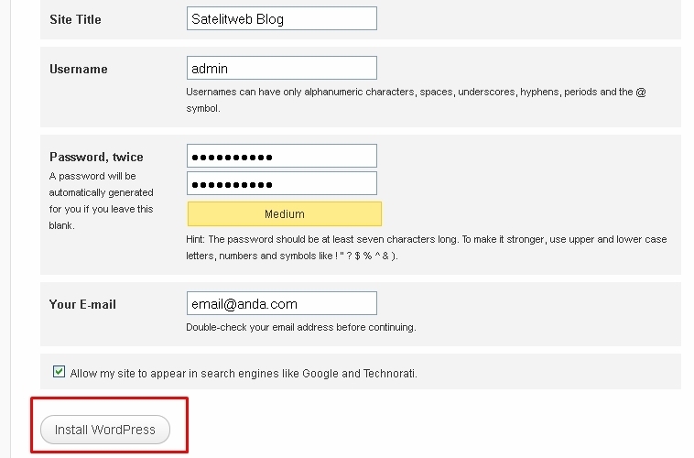Select the first password field
Image resolution: width=694 pixels, height=458 pixels.
(282, 156)
